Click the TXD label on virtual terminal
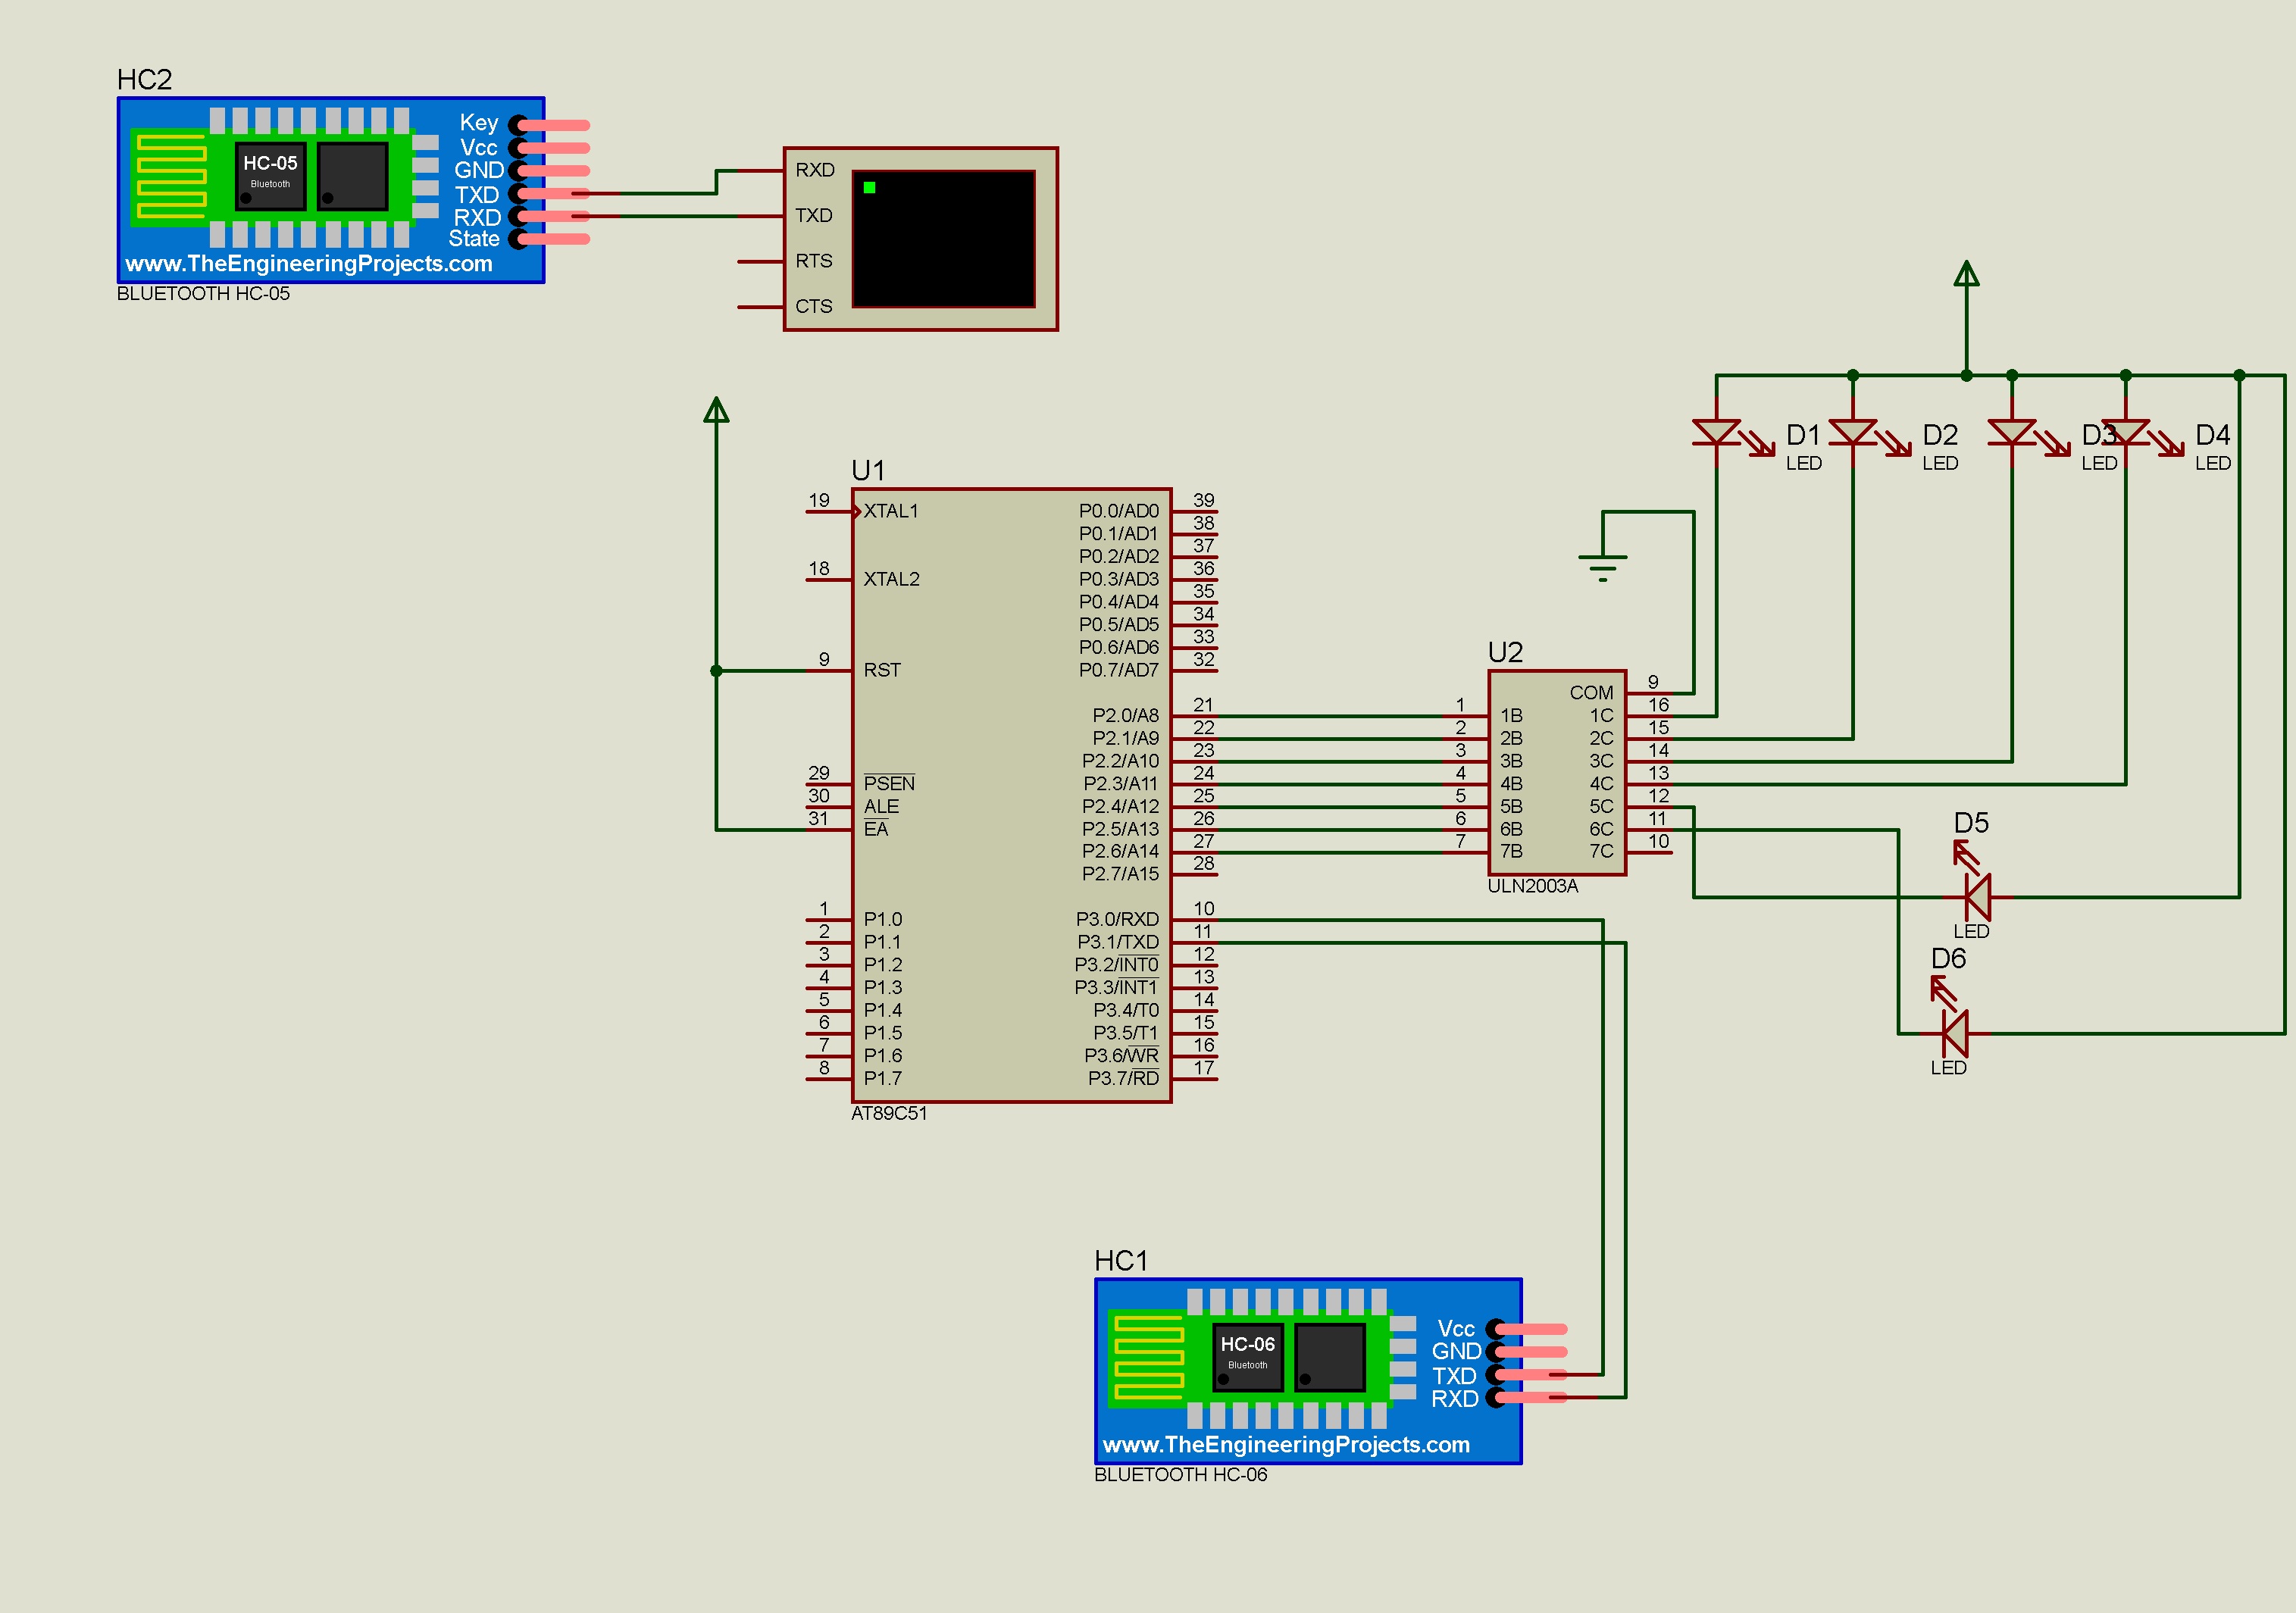 click(x=814, y=215)
